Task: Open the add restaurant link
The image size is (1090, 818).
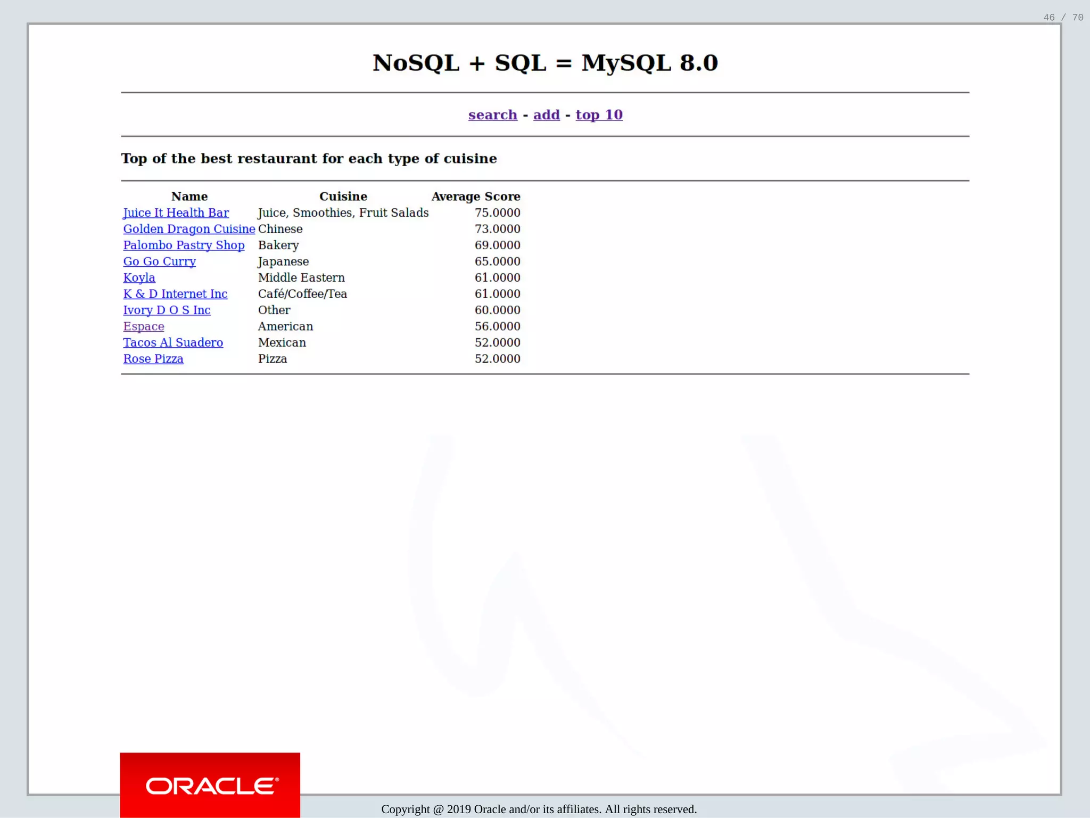Action: pos(546,114)
